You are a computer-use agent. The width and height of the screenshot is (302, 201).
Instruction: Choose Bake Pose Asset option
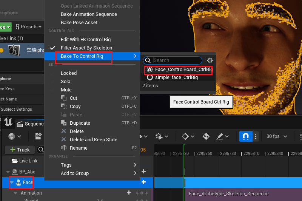[x=79, y=23]
